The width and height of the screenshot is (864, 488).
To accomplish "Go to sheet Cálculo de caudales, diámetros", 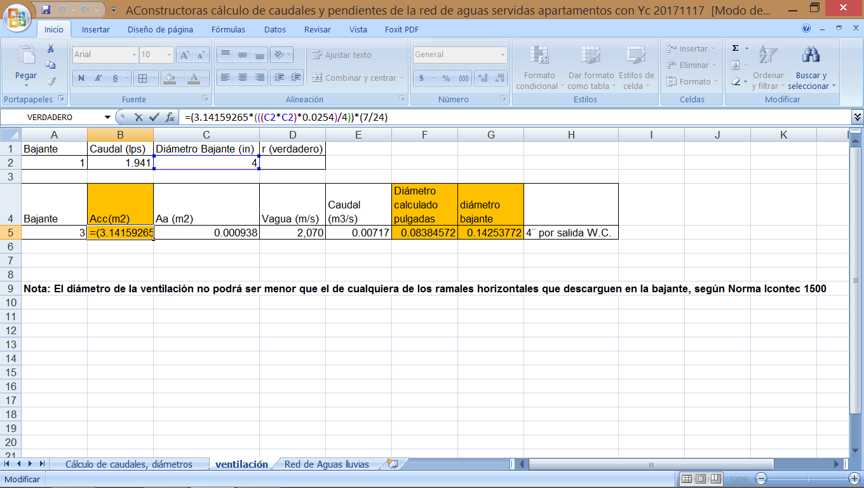I will [129, 464].
